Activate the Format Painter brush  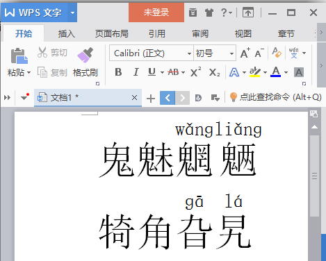point(85,55)
